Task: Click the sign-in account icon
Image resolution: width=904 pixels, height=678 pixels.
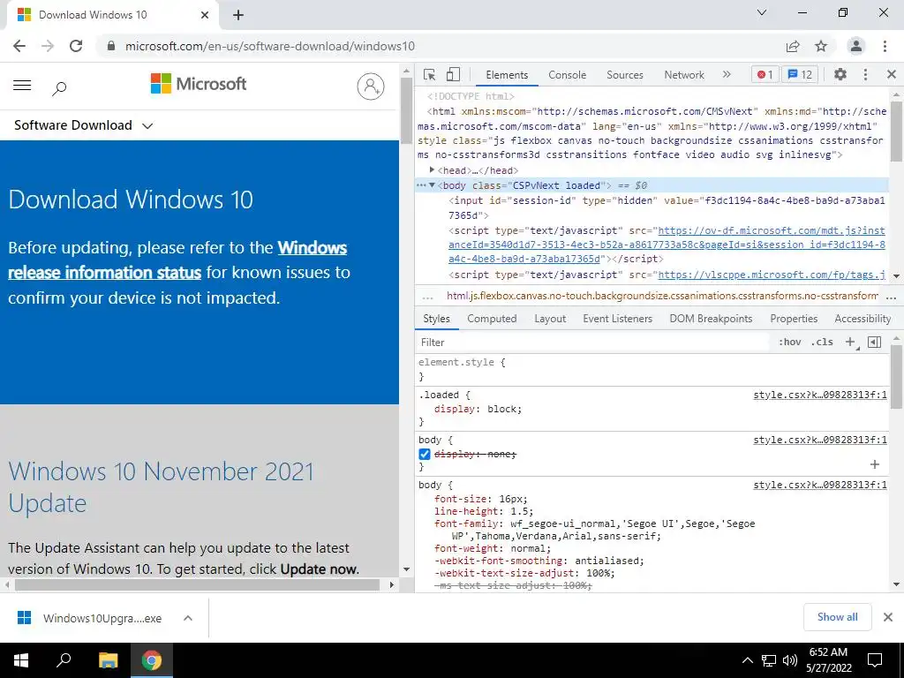Action: [x=371, y=87]
